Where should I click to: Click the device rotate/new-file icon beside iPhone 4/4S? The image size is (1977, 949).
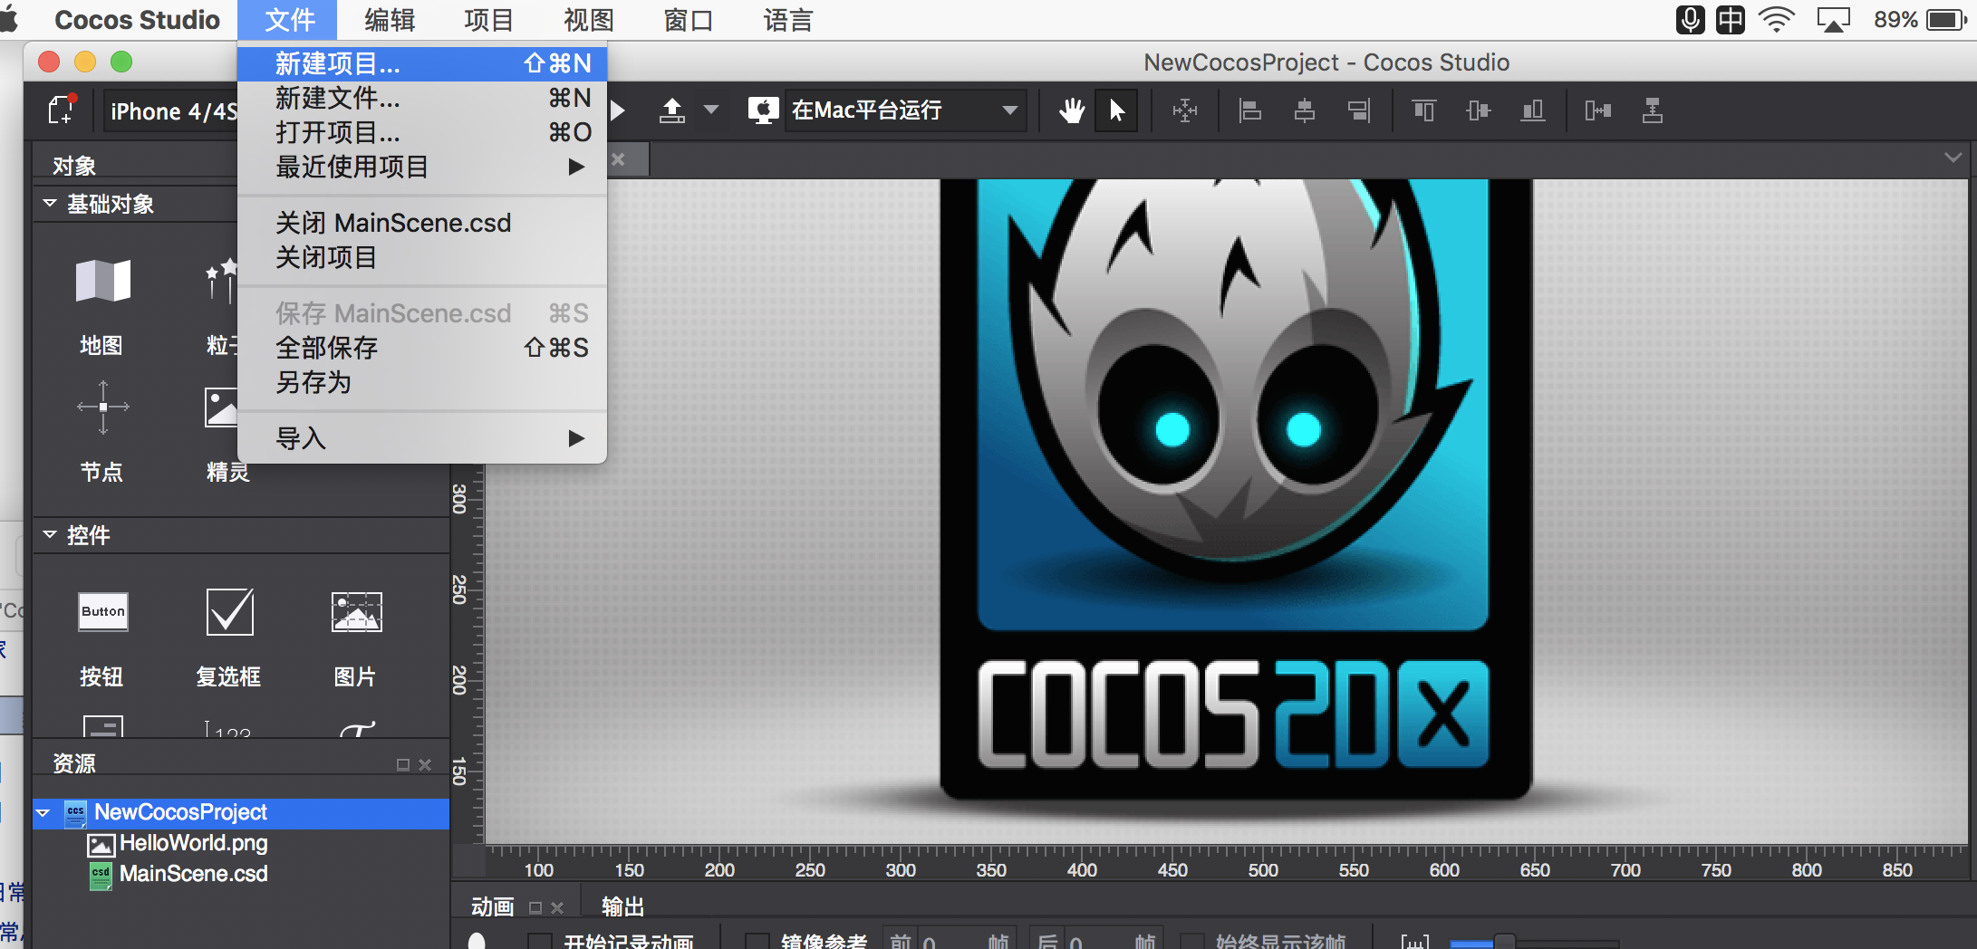(63, 110)
